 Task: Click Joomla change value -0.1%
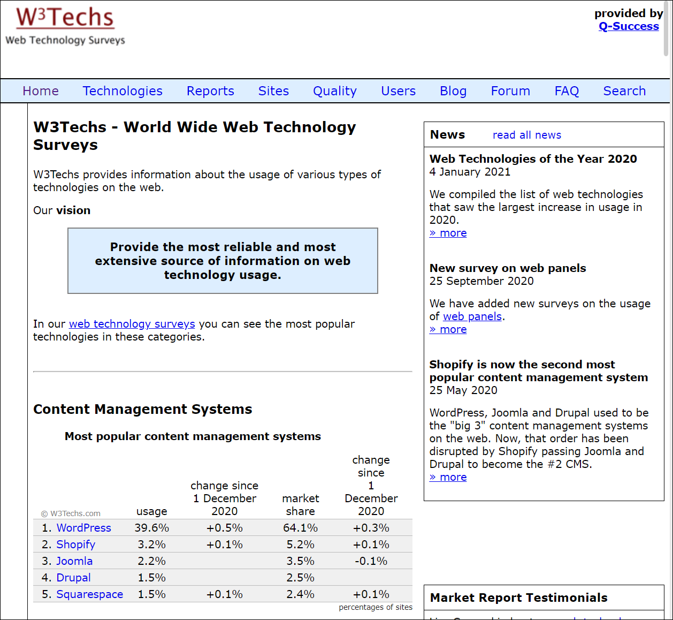(371, 561)
